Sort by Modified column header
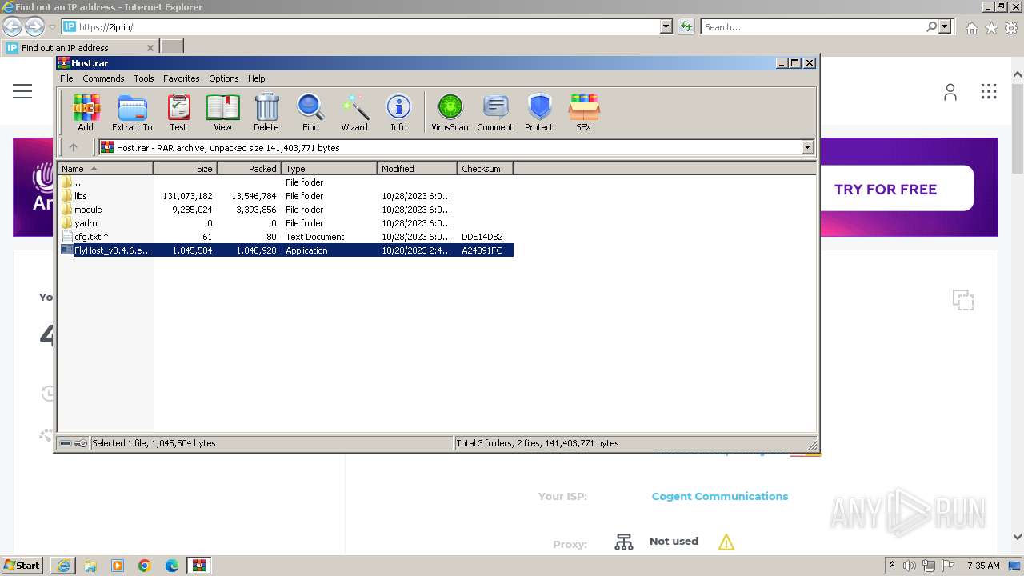This screenshot has height=576, width=1024. pos(417,169)
